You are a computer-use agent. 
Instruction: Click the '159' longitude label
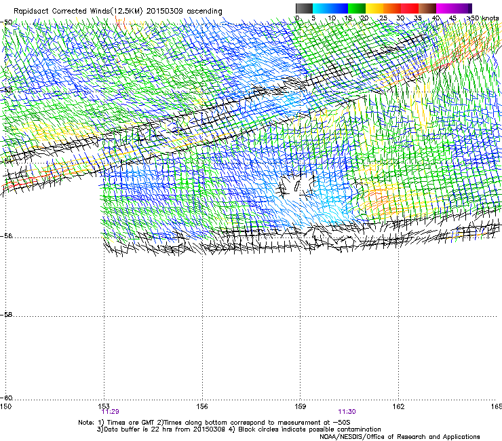[300, 406]
